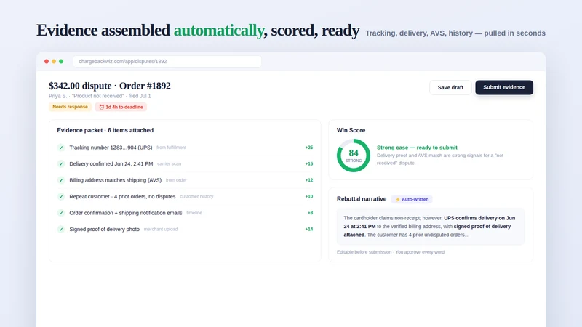Image resolution: width=582 pixels, height=327 pixels.
Task: Click checkmark icon beside Billing address matches row
Action: (61, 180)
